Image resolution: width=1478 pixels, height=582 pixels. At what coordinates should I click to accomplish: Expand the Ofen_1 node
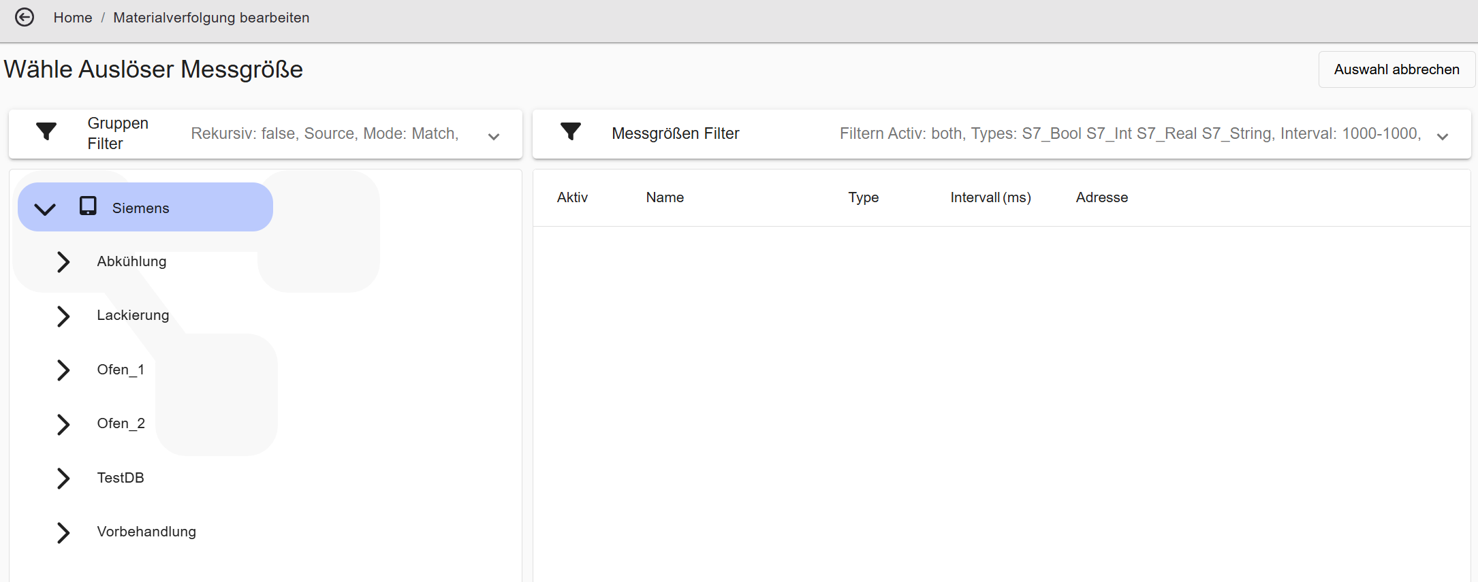63,370
